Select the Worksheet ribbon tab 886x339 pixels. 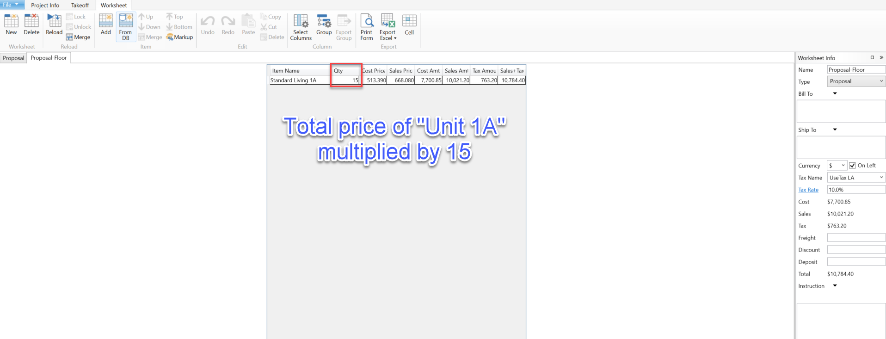tap(114, 5)
